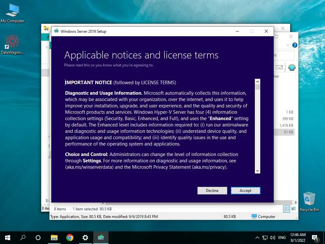Click the volume speaker tray icon
The width and height of the screenshot is (325, 244).
(273, 238)
